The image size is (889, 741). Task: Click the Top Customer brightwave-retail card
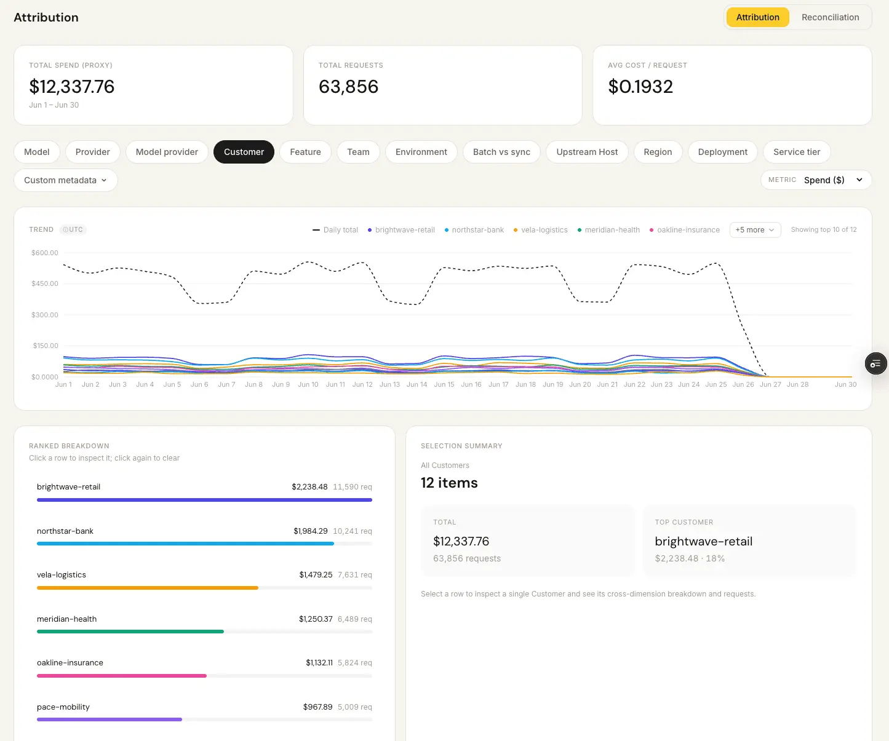coord(749,541)
